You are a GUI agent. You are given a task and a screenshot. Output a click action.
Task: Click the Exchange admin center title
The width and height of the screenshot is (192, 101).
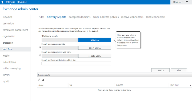(x=21, y=9)
